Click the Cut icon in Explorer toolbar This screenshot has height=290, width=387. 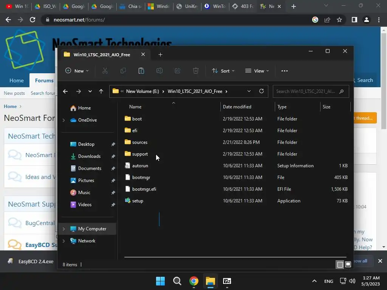tap(105, 71)
